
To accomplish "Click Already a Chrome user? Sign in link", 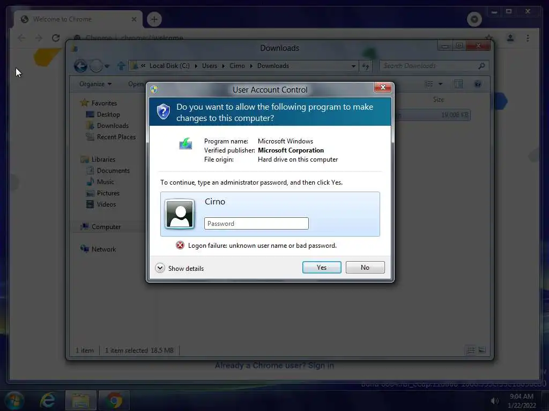I will [274, 366].
